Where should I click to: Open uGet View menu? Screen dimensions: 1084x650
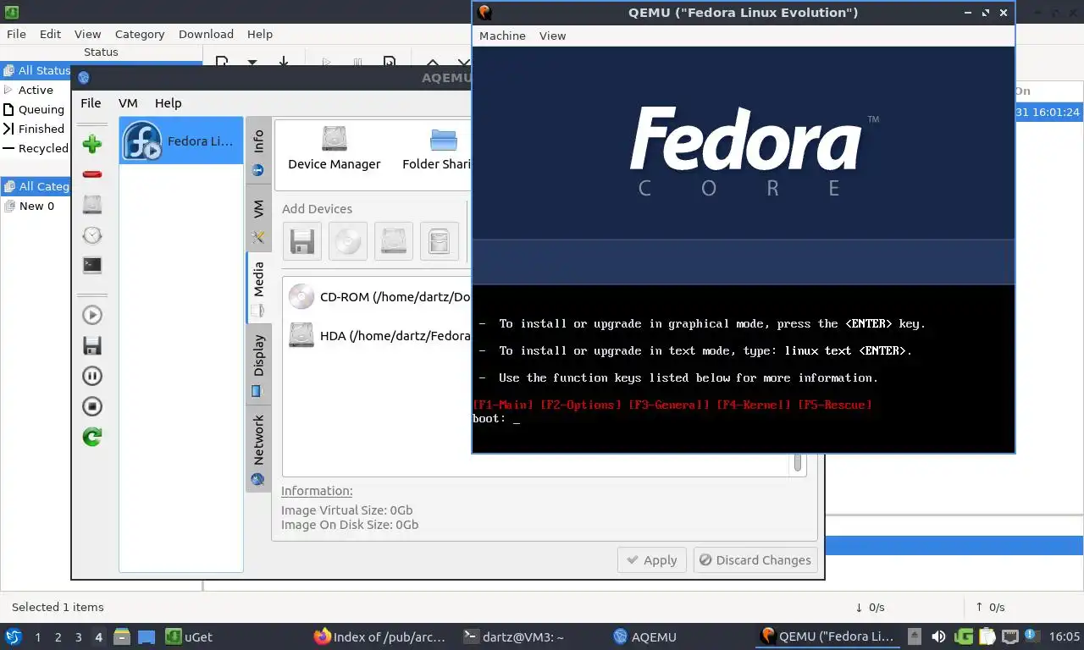pos(87,34)
